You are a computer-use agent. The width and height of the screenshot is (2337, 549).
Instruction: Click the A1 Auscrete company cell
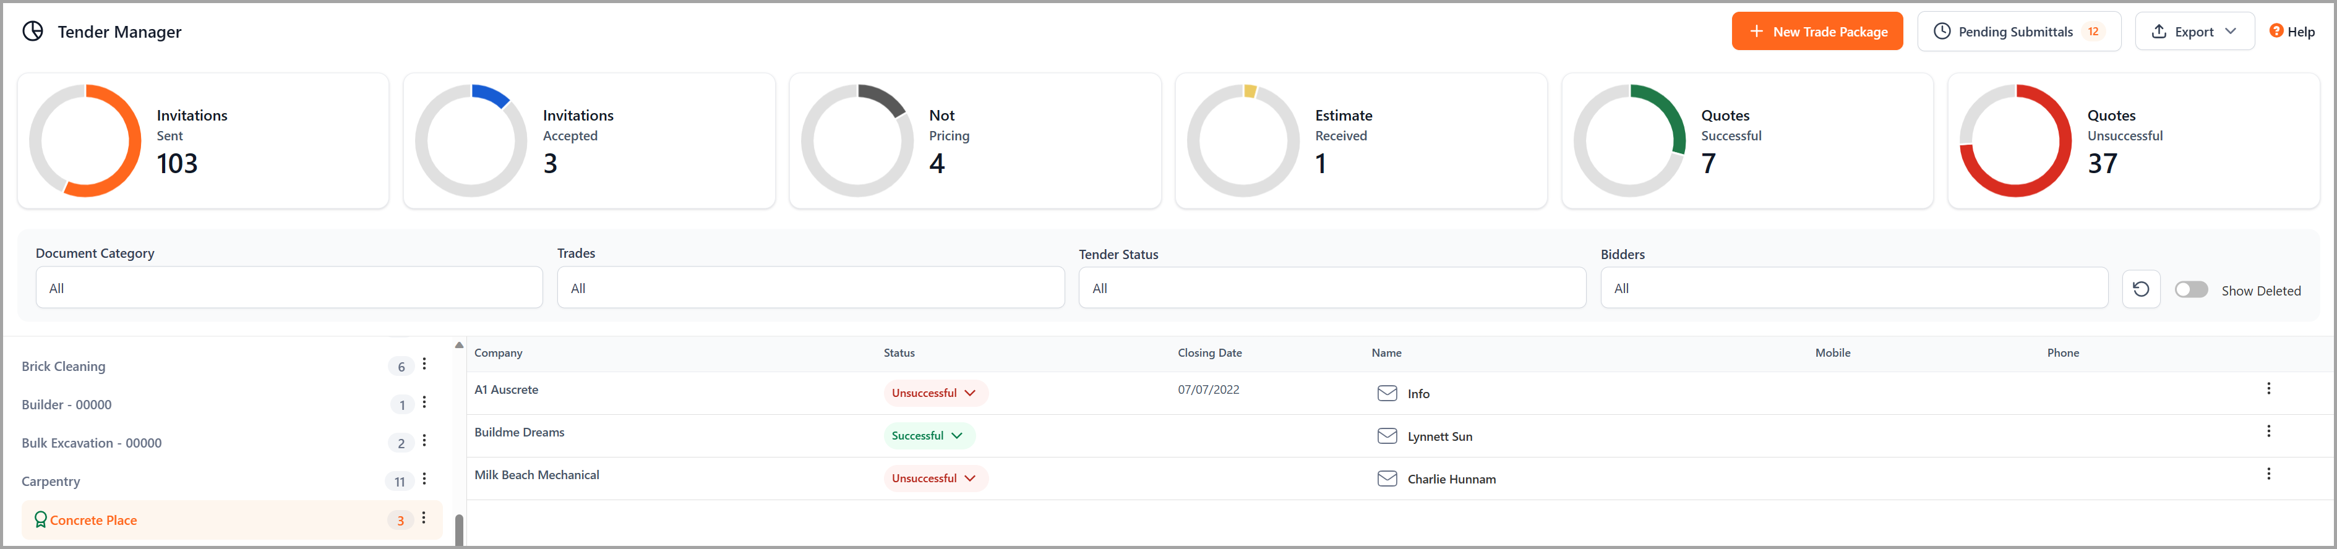(506, 389)
